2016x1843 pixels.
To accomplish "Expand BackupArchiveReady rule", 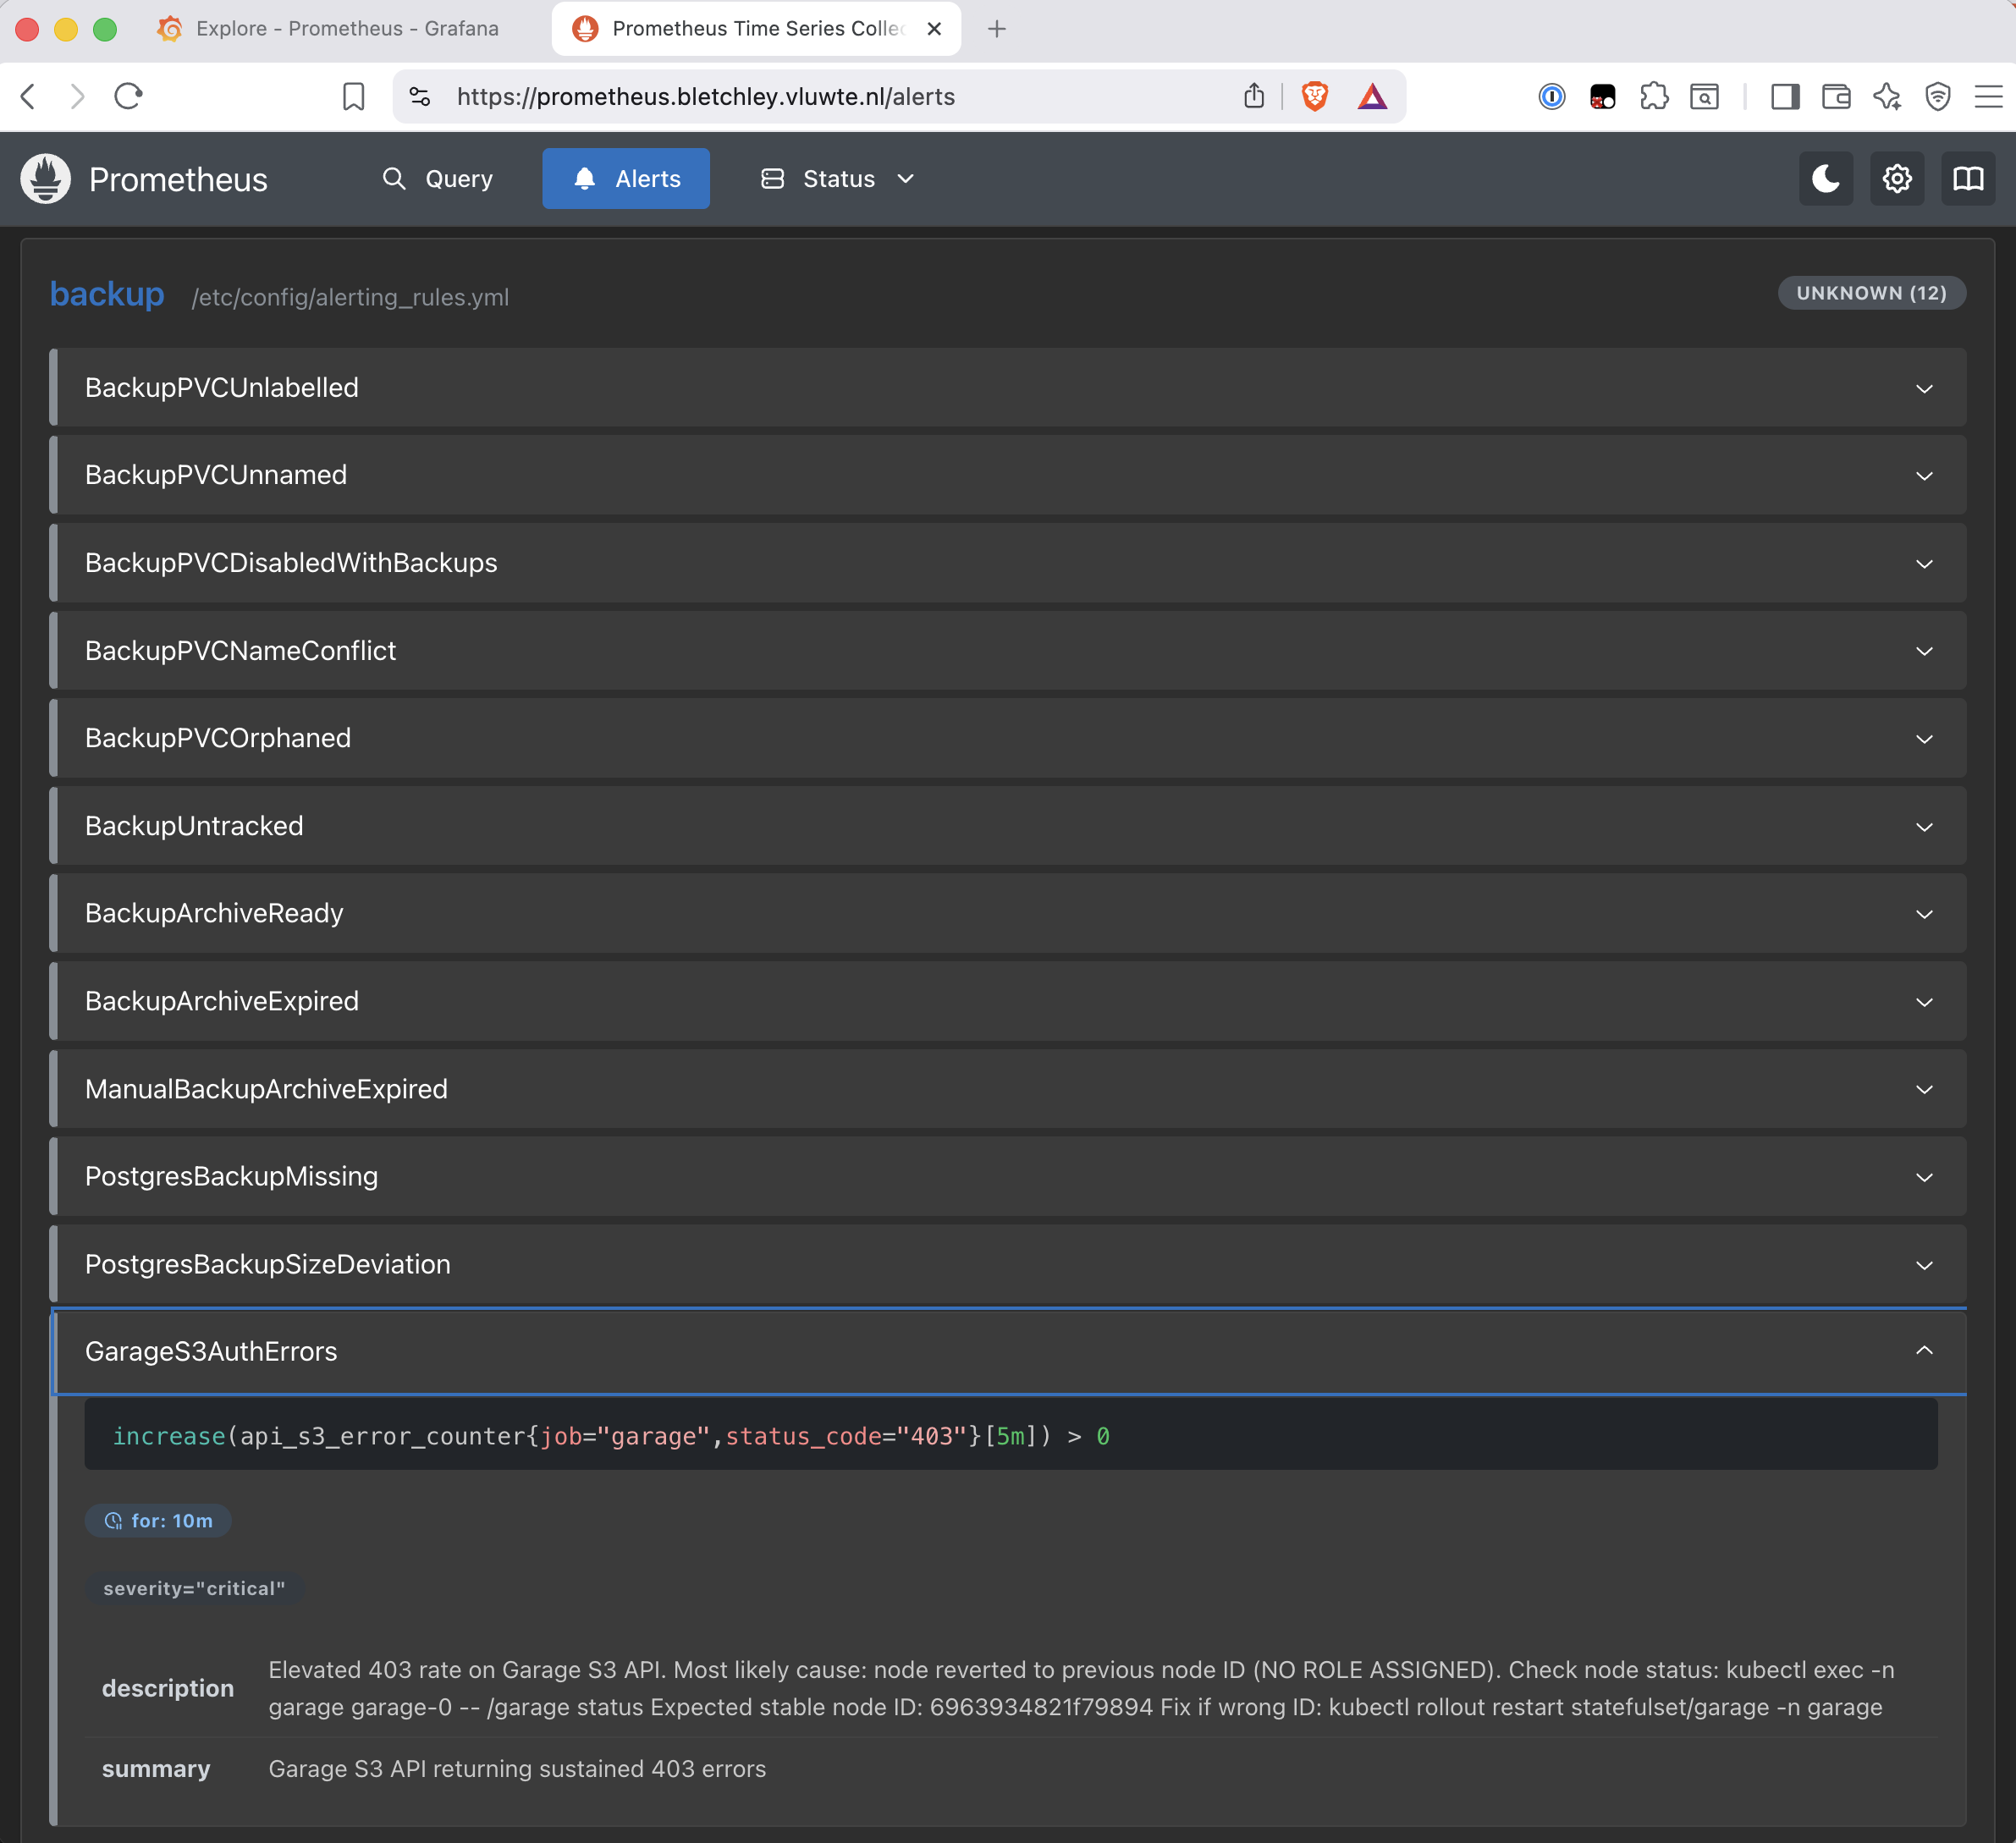I will point(1009,913).
